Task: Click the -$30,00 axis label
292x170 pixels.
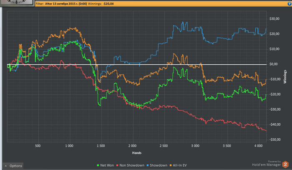Action: point(275,109)
